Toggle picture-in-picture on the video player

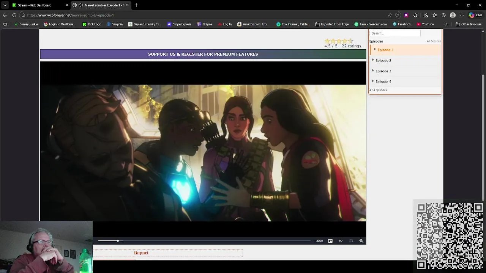[330, 241]
